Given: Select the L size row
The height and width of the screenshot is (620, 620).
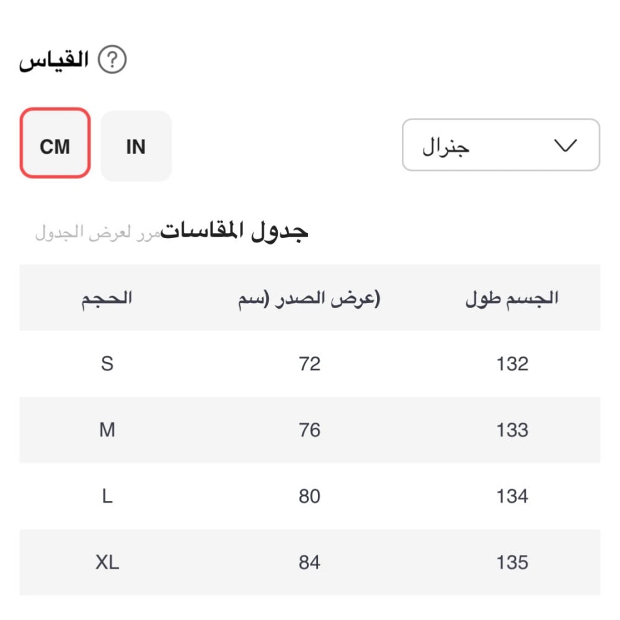Looking at the screenshot, I should pyautogui.click(x=107, y=496).
